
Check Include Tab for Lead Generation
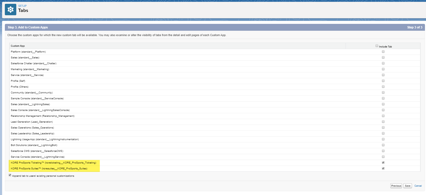coord(383,122)
